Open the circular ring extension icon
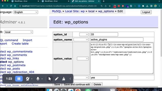Image resolution: width=162 pixels, height=91 pixels. coord(131,6)
